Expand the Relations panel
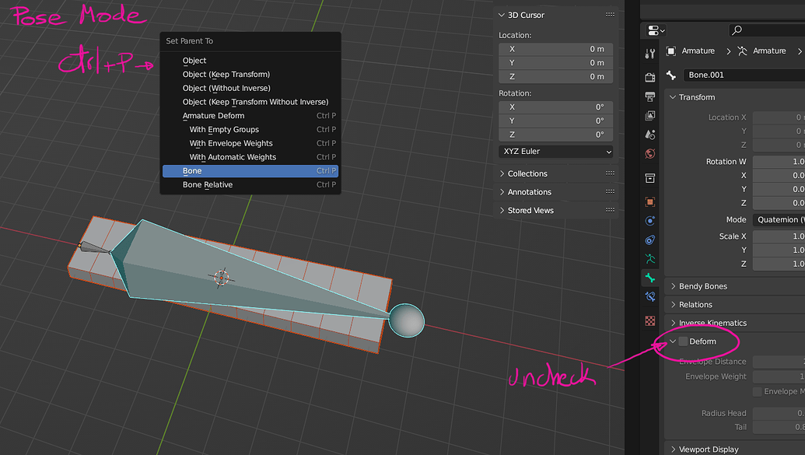Screen dimensions: 805x455 [x=673, y=305]
